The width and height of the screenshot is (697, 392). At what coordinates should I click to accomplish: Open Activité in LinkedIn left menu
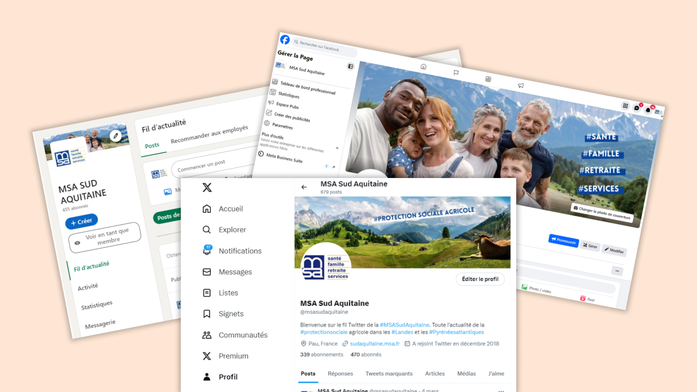pos(88,286)
